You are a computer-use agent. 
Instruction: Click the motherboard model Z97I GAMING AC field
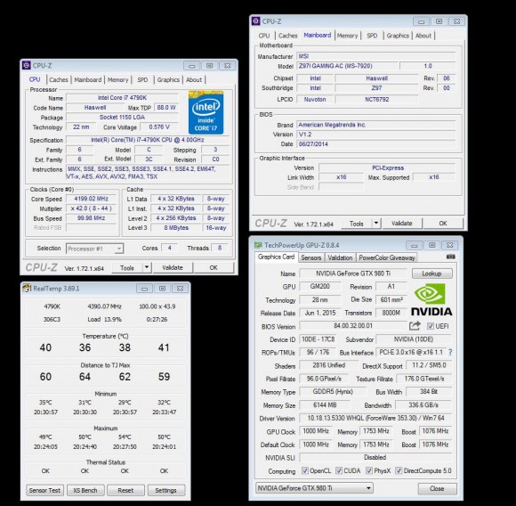click(347, 66)
